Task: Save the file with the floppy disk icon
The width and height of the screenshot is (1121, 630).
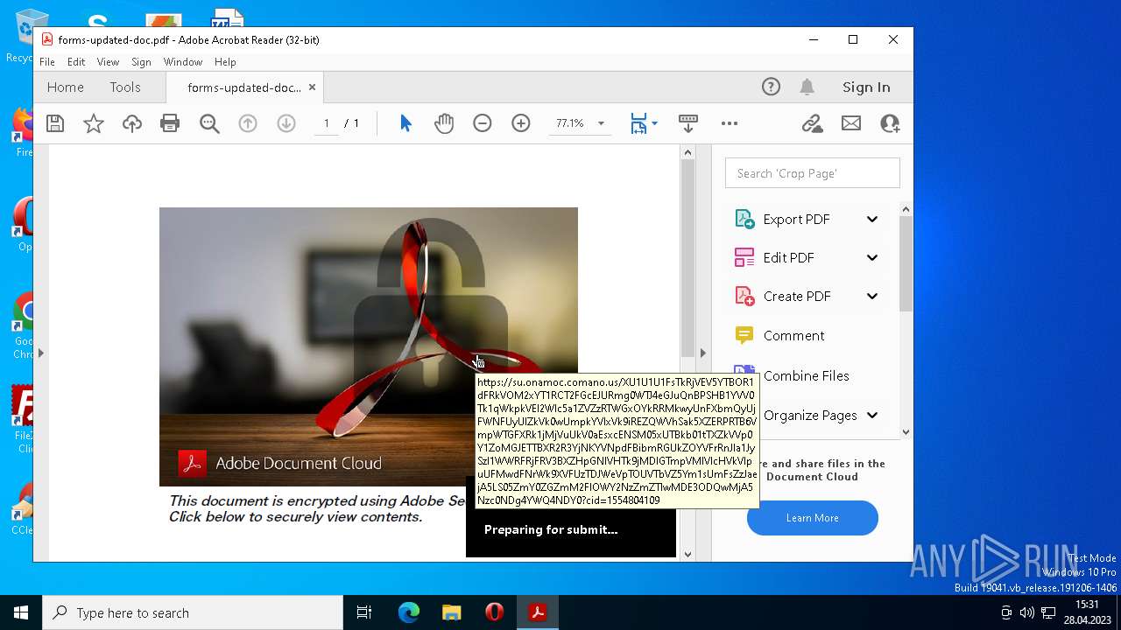Action: 55,123
